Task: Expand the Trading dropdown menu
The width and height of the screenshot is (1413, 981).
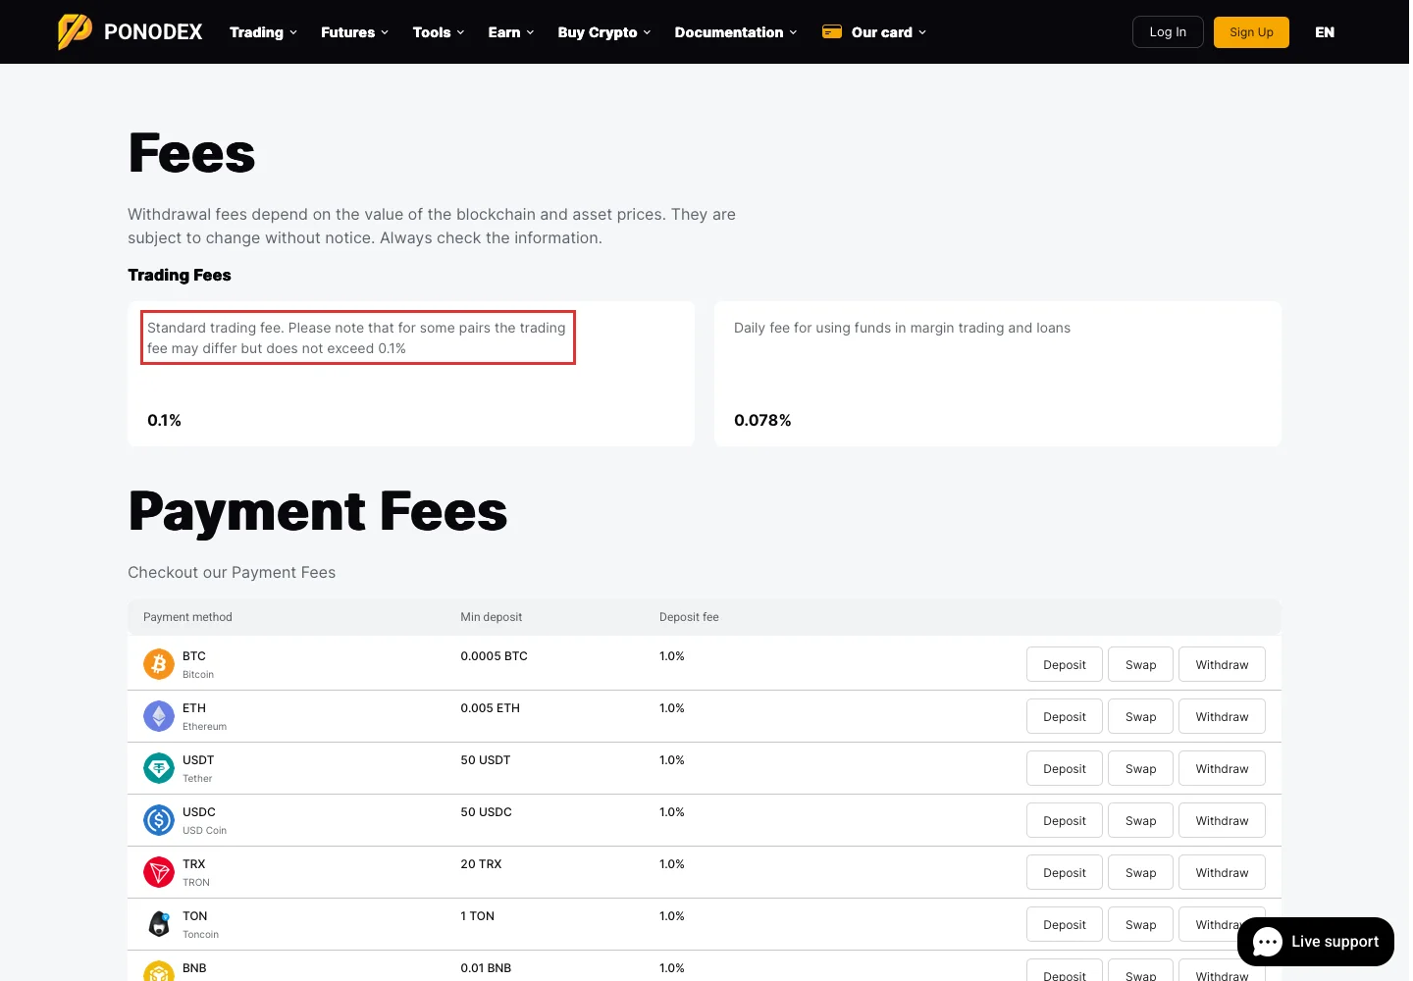Action: pos(263,32)
